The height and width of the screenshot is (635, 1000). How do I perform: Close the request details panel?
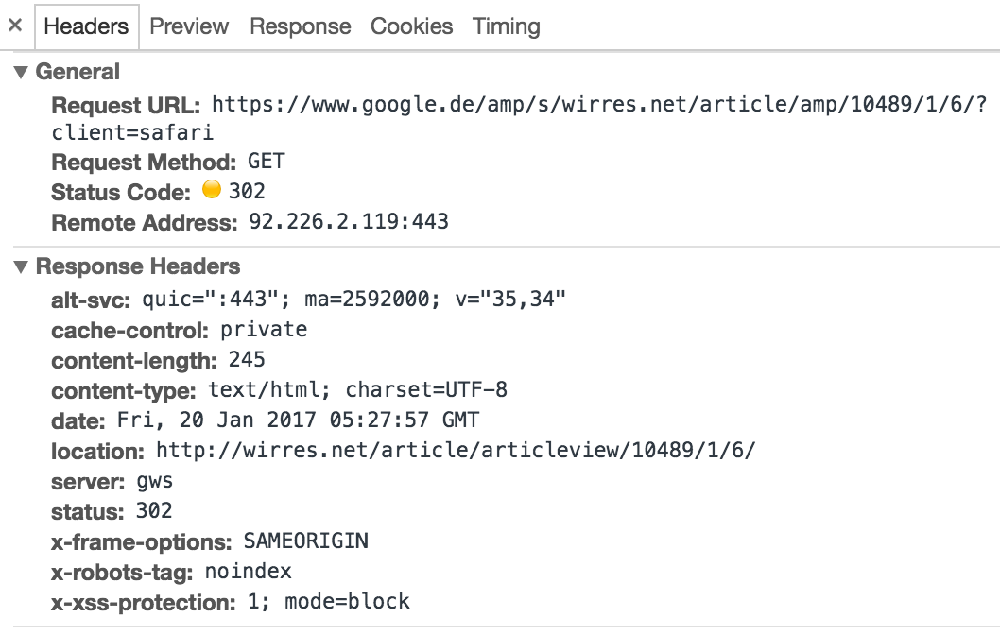pos(15,26)
